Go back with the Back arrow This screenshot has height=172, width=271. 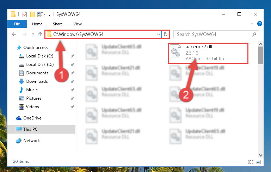pyautogui.click(x=14, y=34)
